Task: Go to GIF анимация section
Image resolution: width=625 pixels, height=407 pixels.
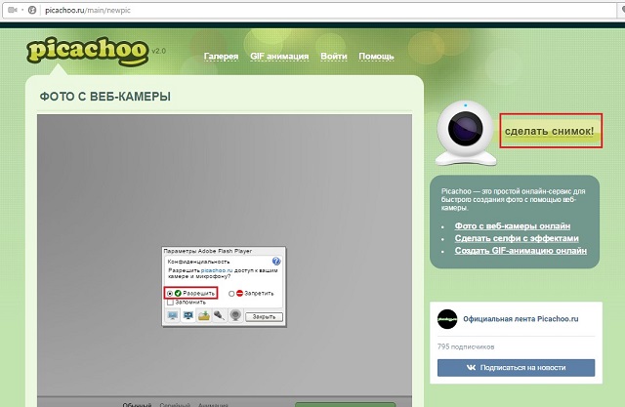Action: [279, 57]
